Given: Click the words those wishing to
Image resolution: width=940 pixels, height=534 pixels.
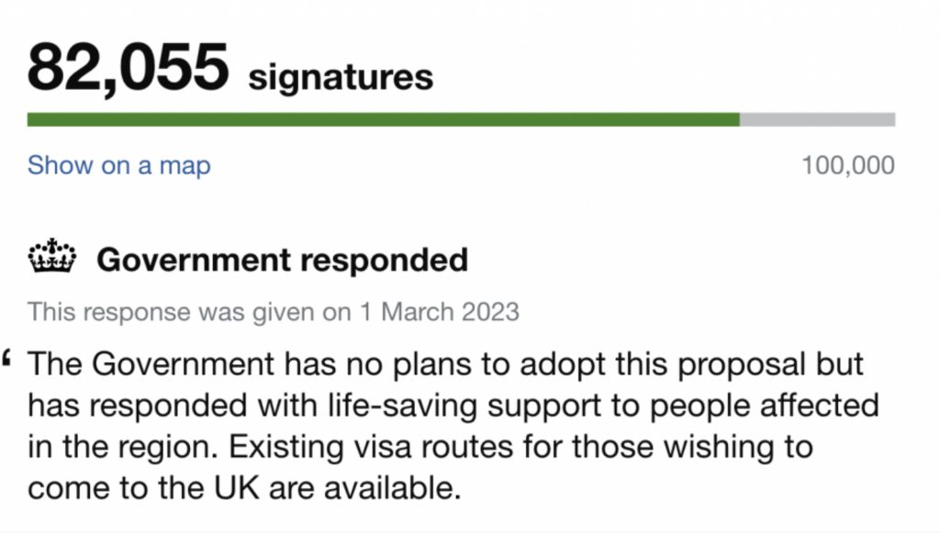Looking at the screenshot, I should (x=692, y=447).
